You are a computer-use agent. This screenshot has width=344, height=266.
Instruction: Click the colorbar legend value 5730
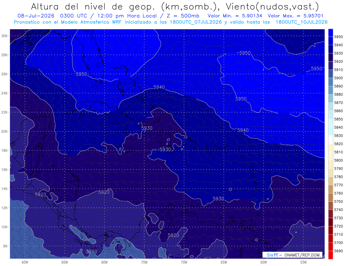[339, 218]
